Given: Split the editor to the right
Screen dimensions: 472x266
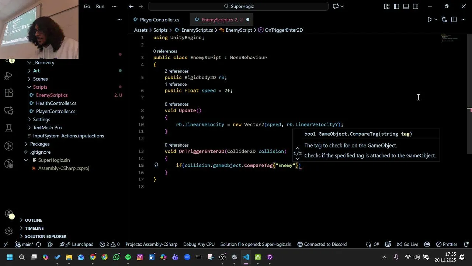Looking at the screenshot, I should point(454,20).
